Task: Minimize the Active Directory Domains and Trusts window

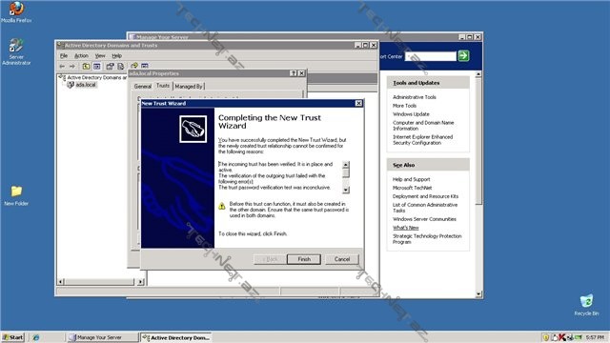Action: pyautogui.click(x=358, y=45)
